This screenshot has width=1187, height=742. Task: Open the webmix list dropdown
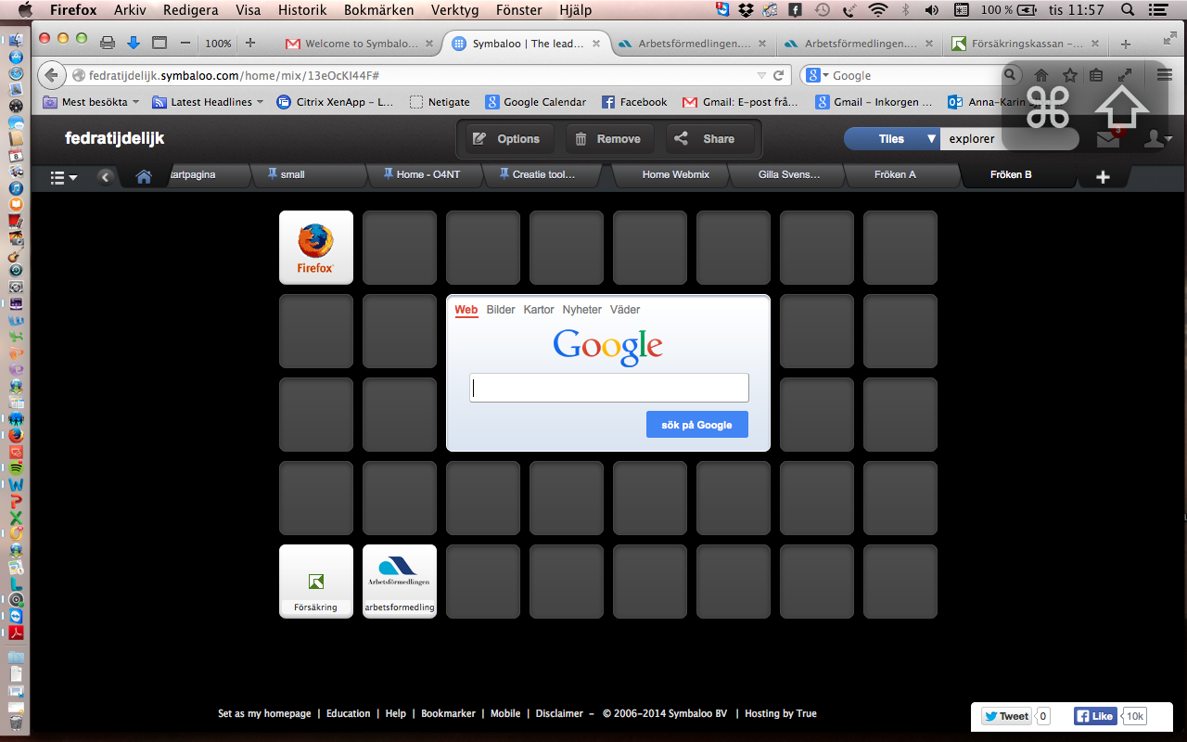63,176
